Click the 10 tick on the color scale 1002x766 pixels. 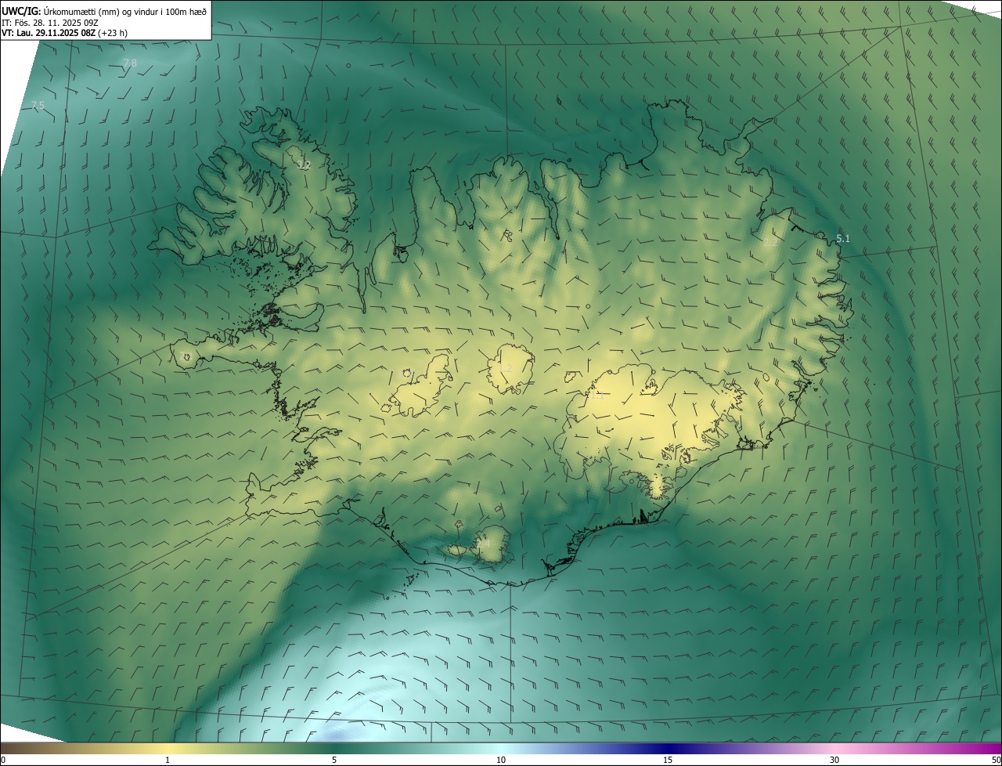501,760
